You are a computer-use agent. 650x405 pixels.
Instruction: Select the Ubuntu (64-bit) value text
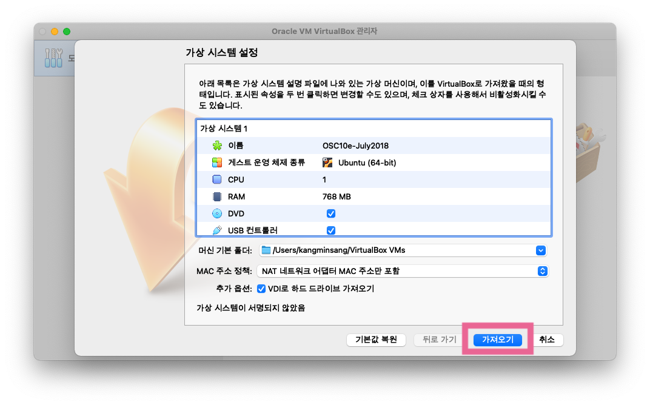[367, 162]
